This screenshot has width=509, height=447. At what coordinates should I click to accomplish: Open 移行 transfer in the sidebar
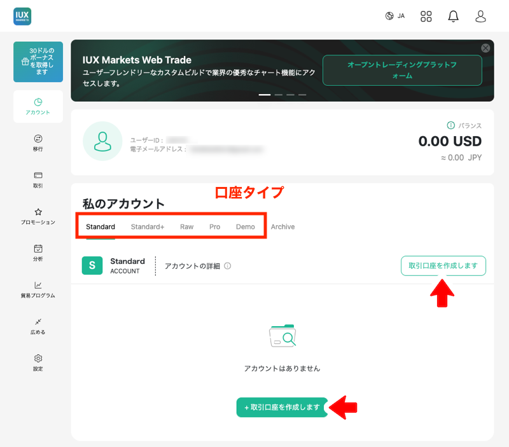click(38, 143)
